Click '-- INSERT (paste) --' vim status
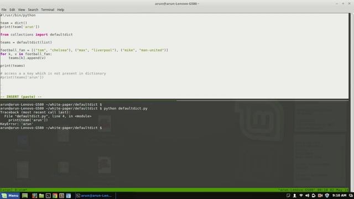Image resolution: width=354 pixels, height=199 pixels. click(x=21, y=97)
